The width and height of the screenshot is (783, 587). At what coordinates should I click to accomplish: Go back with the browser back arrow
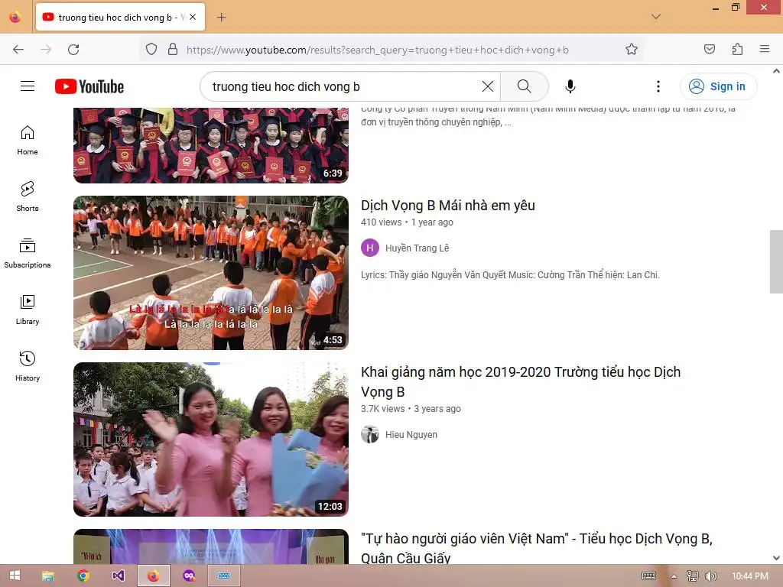(18, 50)
